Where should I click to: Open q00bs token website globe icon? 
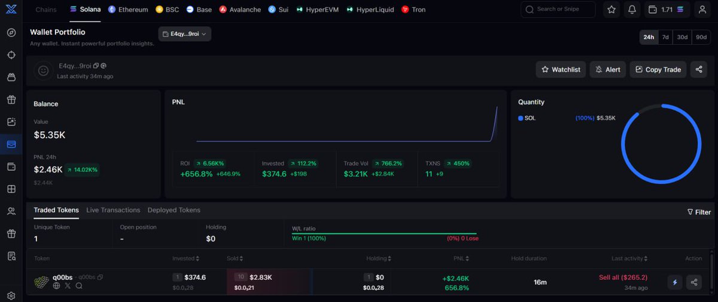(57, 286)
